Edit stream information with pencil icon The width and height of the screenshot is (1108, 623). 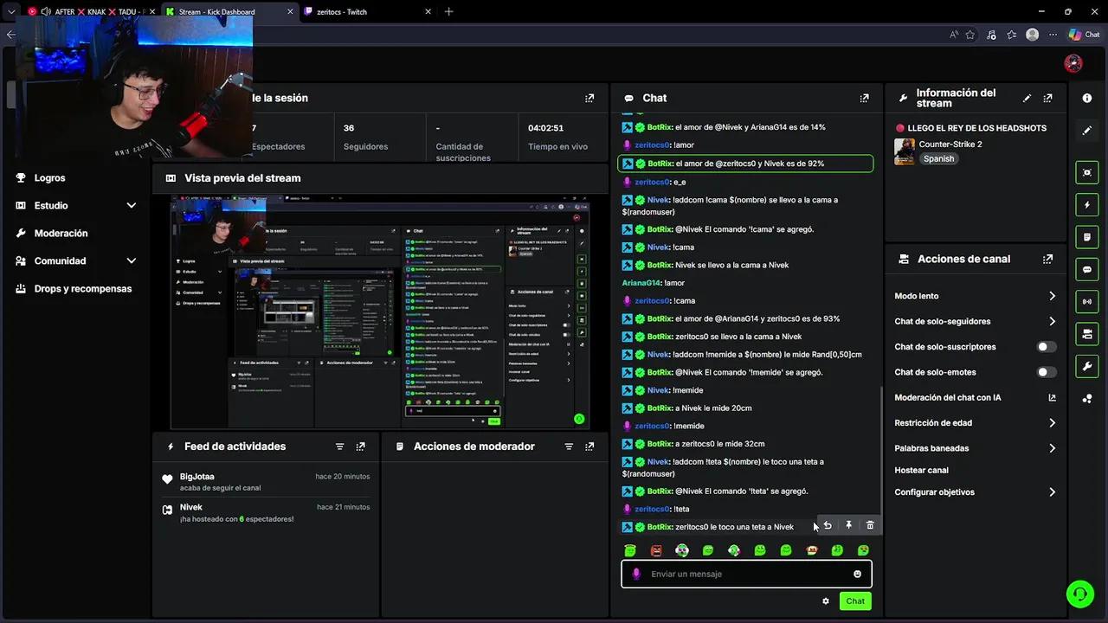(x=1027, y=99)
